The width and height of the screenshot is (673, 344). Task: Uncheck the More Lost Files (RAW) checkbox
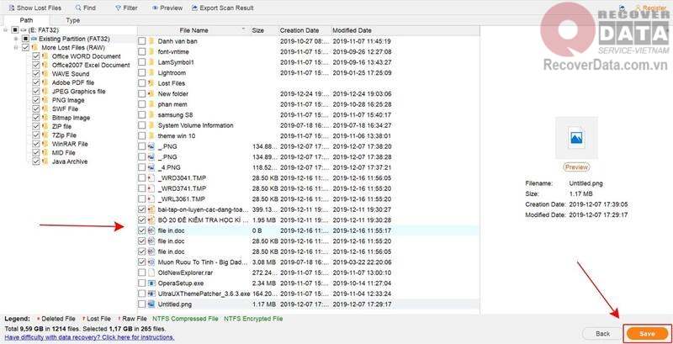tap(26, 48)
